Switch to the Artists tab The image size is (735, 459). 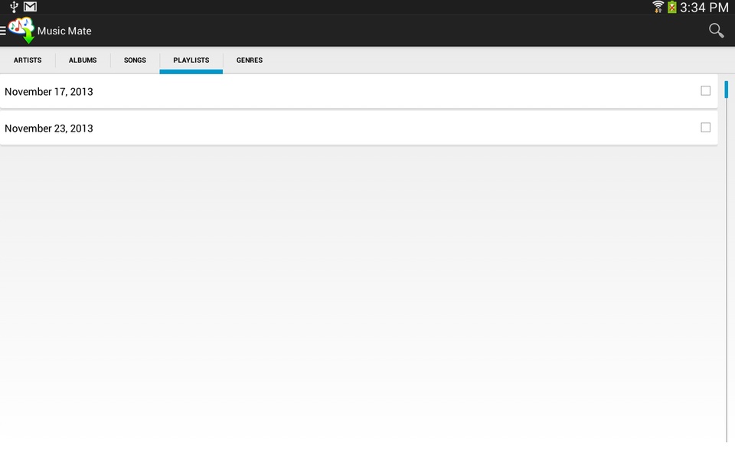click(28, 60)
